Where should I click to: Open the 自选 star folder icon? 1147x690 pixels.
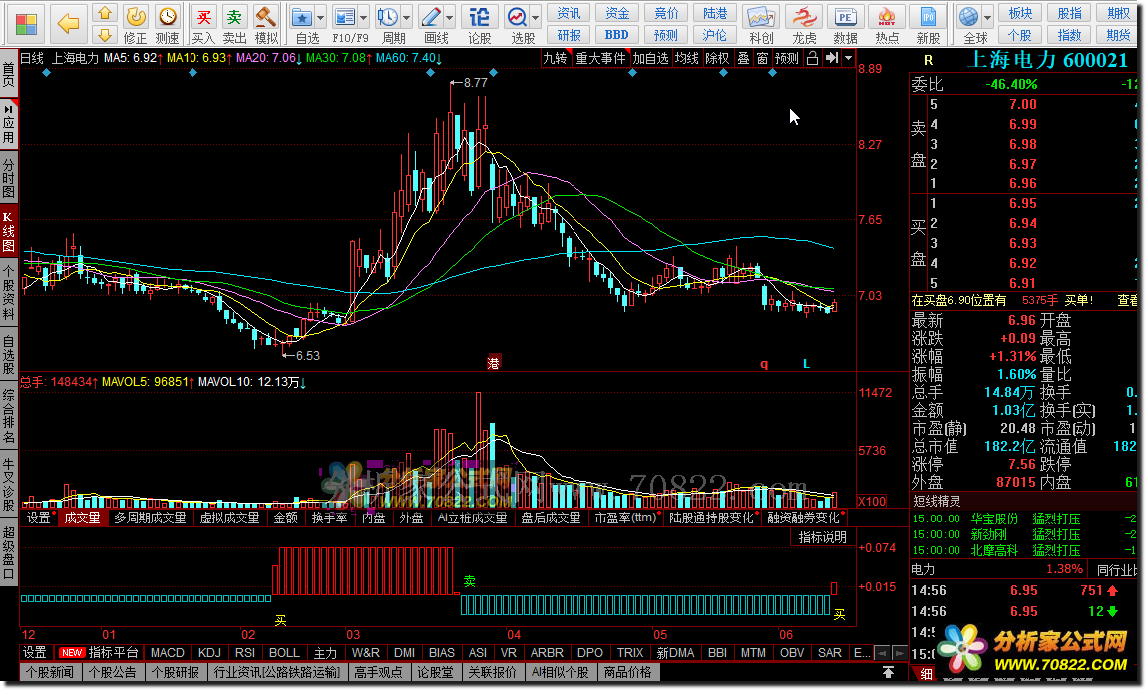point(301,16)
